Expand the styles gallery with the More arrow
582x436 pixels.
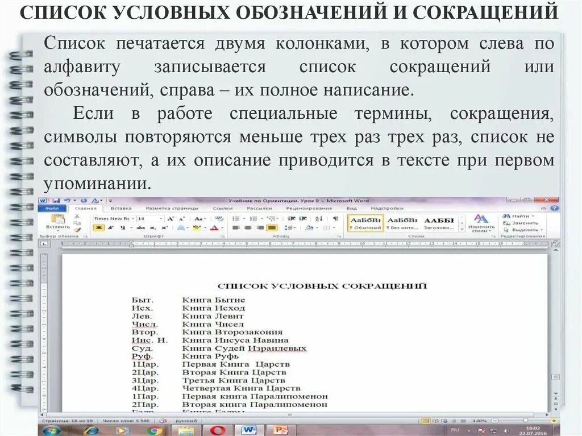click(x=462, y=230)
